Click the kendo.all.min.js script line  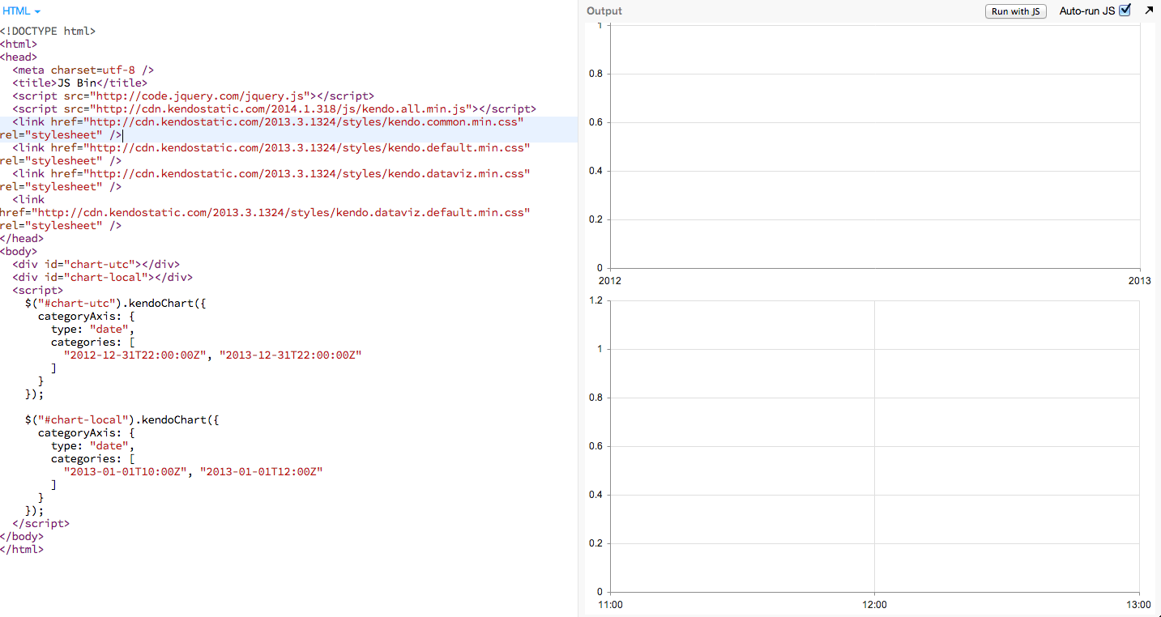(x=275, y=109)
